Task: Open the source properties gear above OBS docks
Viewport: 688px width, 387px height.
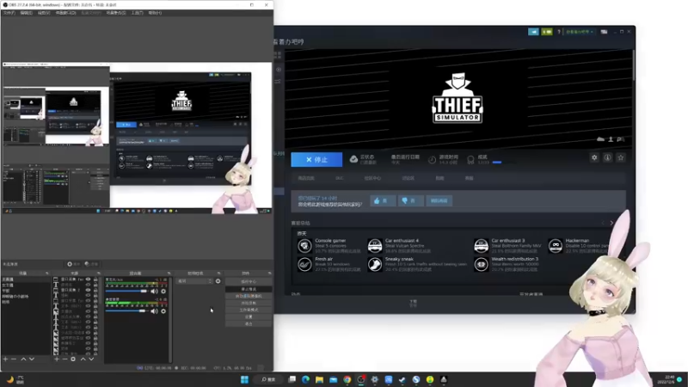Action: click(x=73, y=264)
